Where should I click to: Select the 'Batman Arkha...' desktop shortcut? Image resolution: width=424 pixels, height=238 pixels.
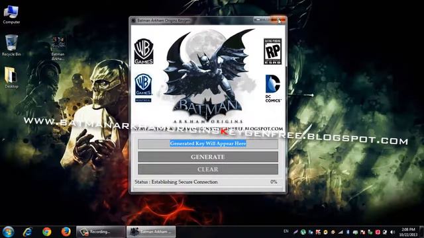coord(58,48)
